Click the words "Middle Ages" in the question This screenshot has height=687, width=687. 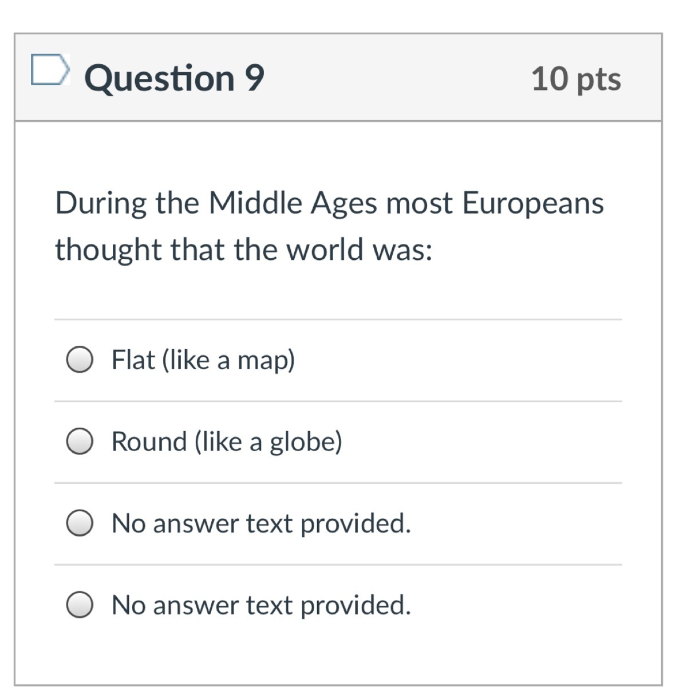(293, 204)
